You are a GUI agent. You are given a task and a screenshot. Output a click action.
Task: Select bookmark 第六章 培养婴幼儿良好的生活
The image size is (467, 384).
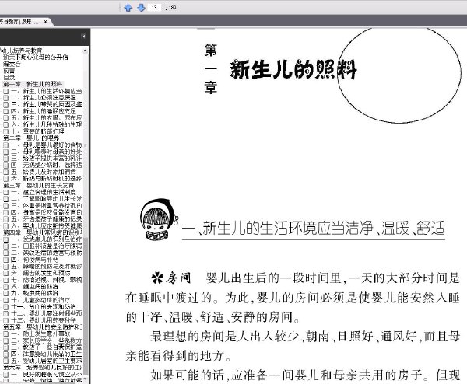pos(42,368)
